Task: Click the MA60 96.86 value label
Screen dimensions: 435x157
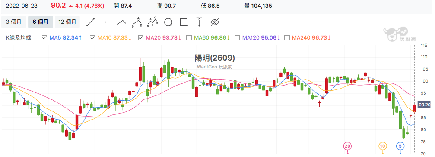Action: click(212, 38)
